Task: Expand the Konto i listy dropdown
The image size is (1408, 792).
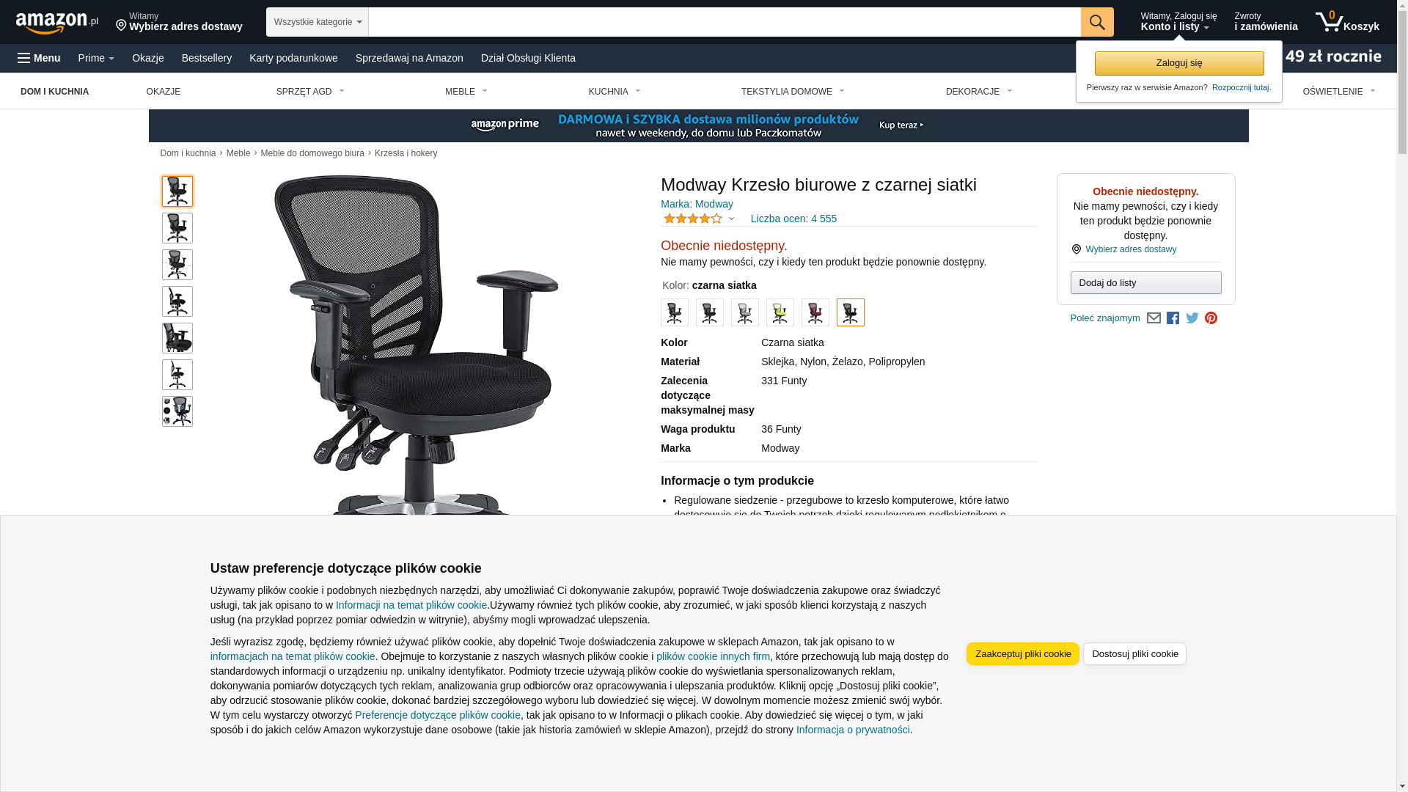Action: (1178, 22)
